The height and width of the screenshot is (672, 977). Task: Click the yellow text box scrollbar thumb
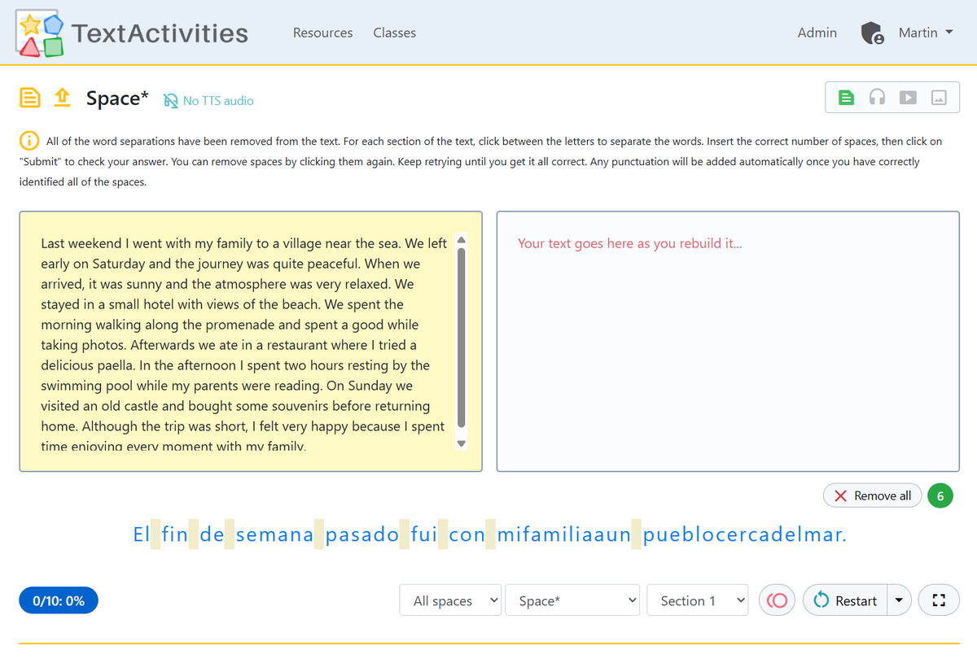462,338
